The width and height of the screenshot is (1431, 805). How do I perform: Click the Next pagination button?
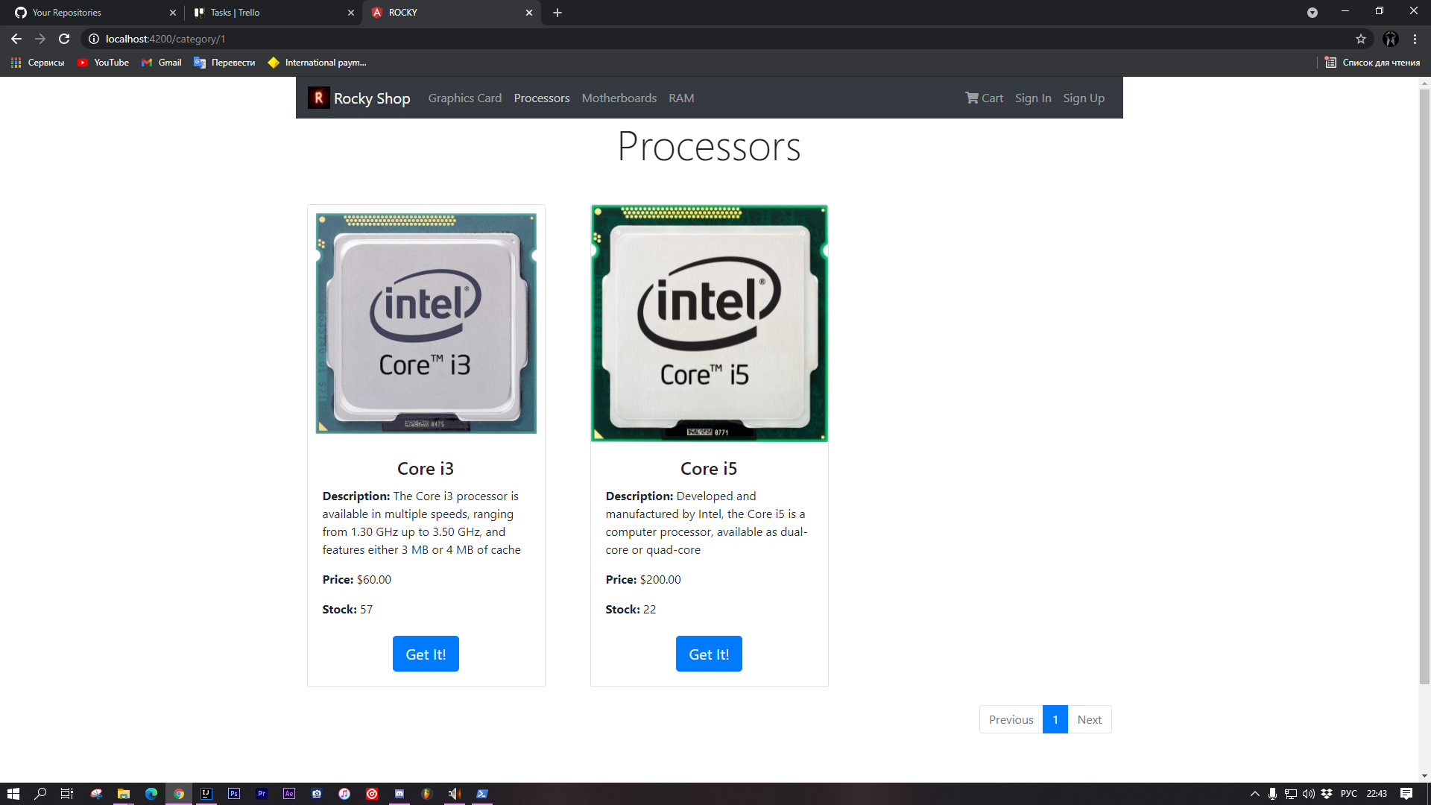1089,719
